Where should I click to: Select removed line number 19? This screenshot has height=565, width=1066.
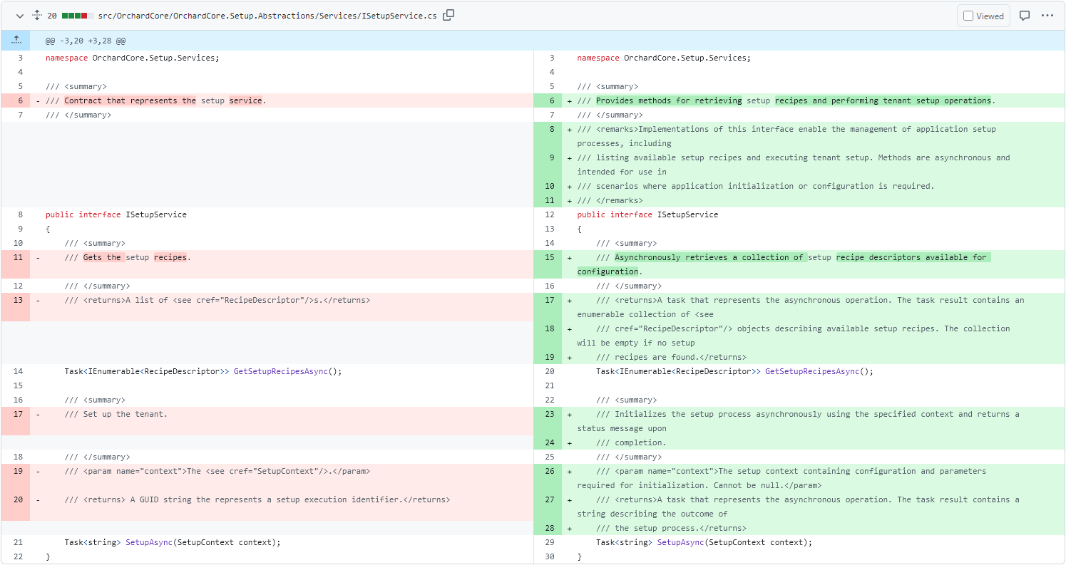(x=16, y=478)
